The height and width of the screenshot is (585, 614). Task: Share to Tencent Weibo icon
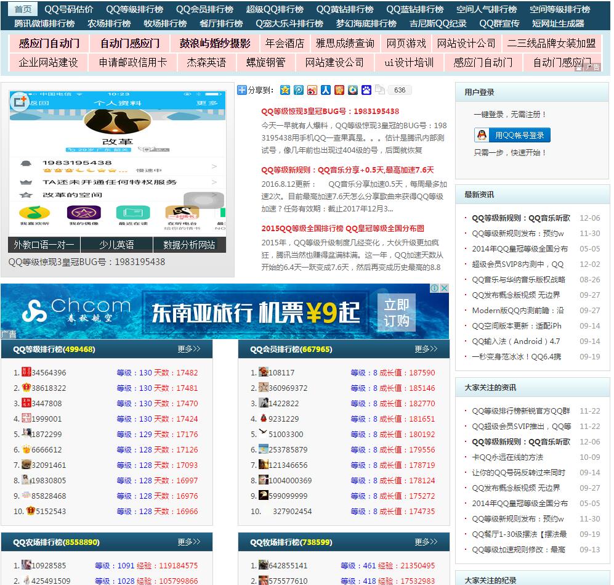(299, 90)
